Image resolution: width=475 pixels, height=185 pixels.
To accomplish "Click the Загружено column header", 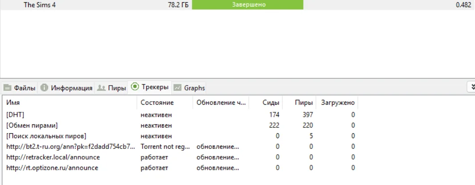I will click(338, 103).
